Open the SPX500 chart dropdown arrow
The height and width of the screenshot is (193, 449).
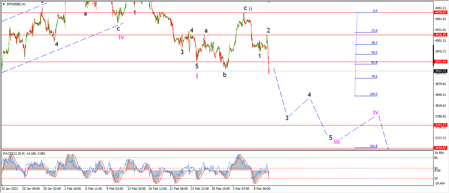click(4, 4)
